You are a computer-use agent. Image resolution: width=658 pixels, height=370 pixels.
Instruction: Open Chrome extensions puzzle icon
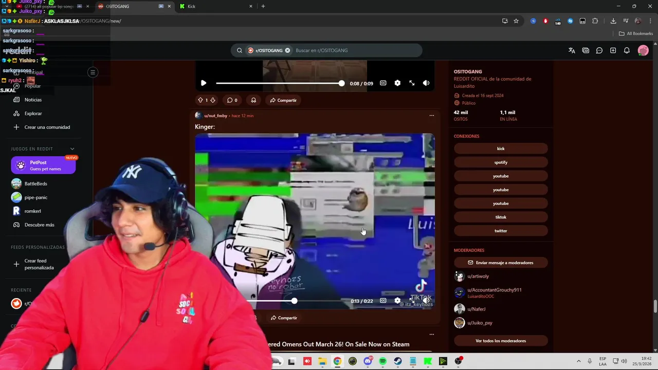[595, 21]
